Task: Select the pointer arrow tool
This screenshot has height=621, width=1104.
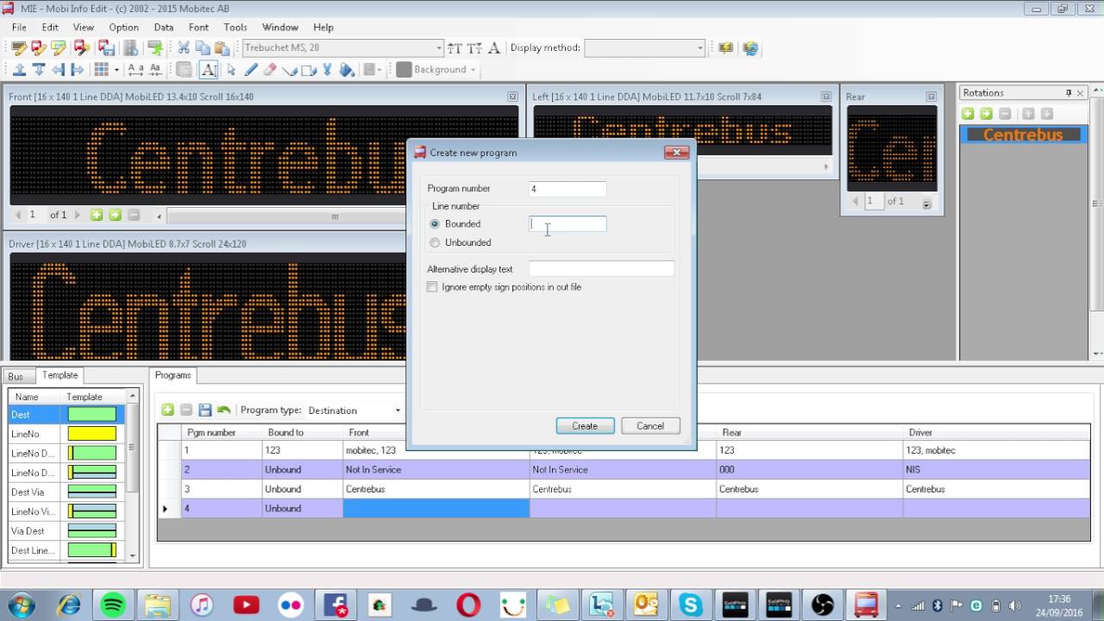Action: [231, 70]
